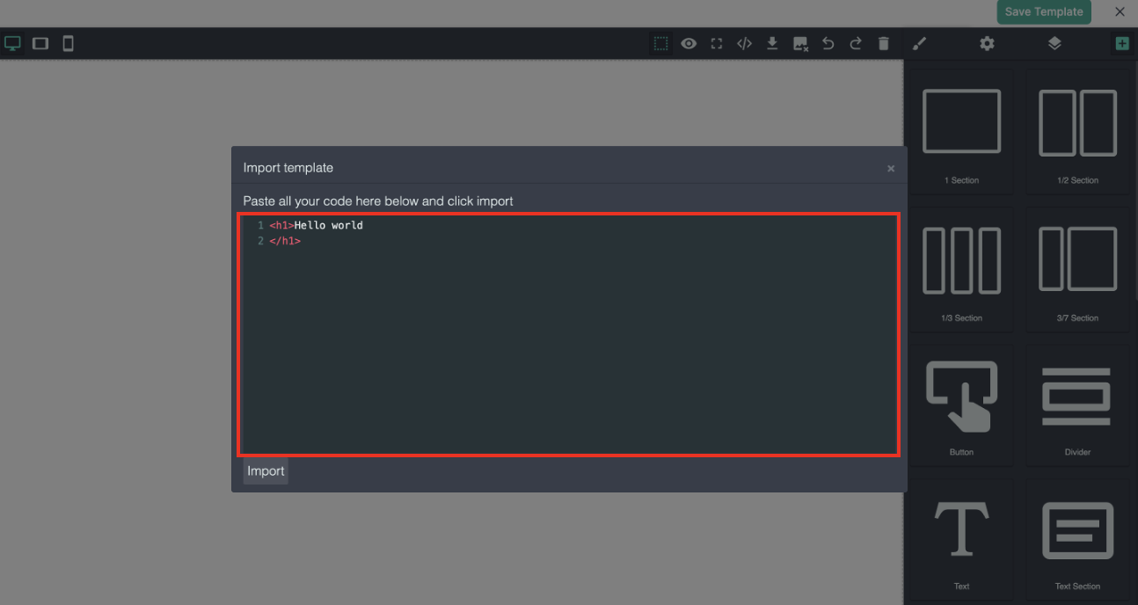Click the 'Import template' dialog title
Image resolution: width=1138 pixels, height=605 pixels.
[x=288, y=168]
